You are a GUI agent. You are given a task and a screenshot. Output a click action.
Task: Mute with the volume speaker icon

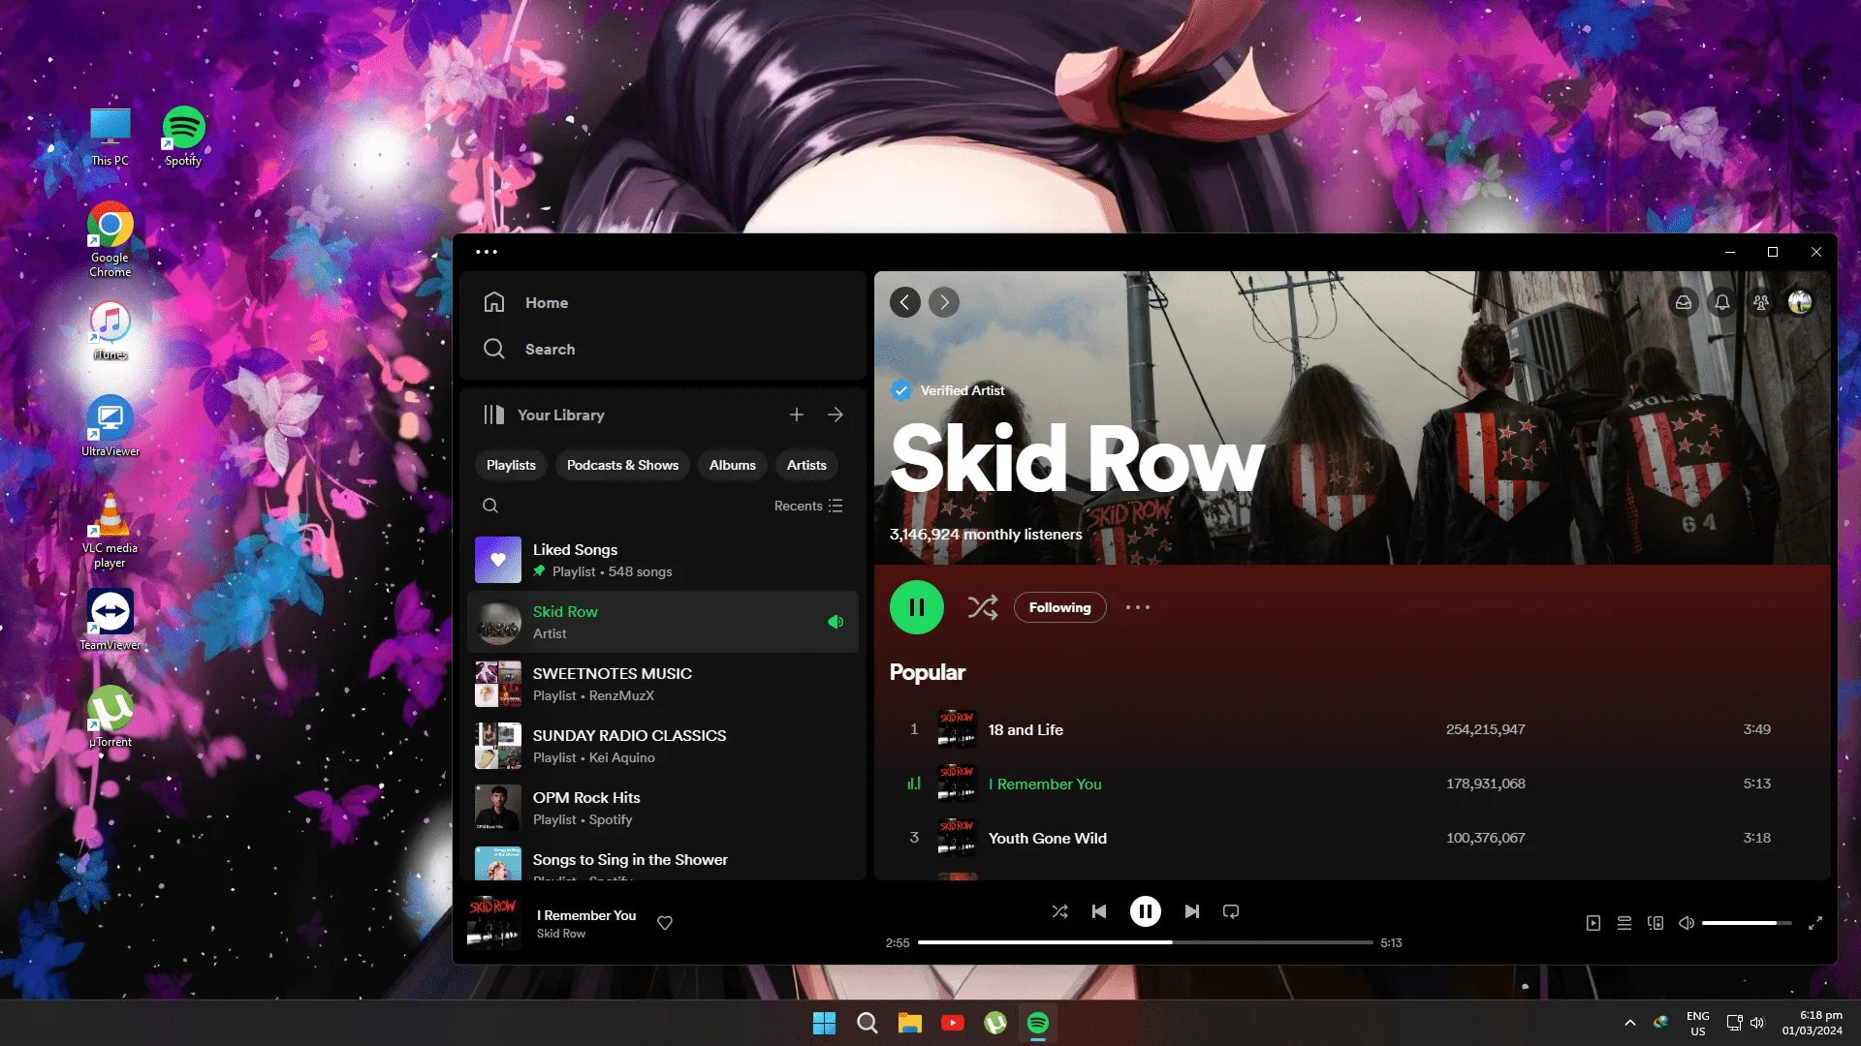click(x=1687, y=923)
